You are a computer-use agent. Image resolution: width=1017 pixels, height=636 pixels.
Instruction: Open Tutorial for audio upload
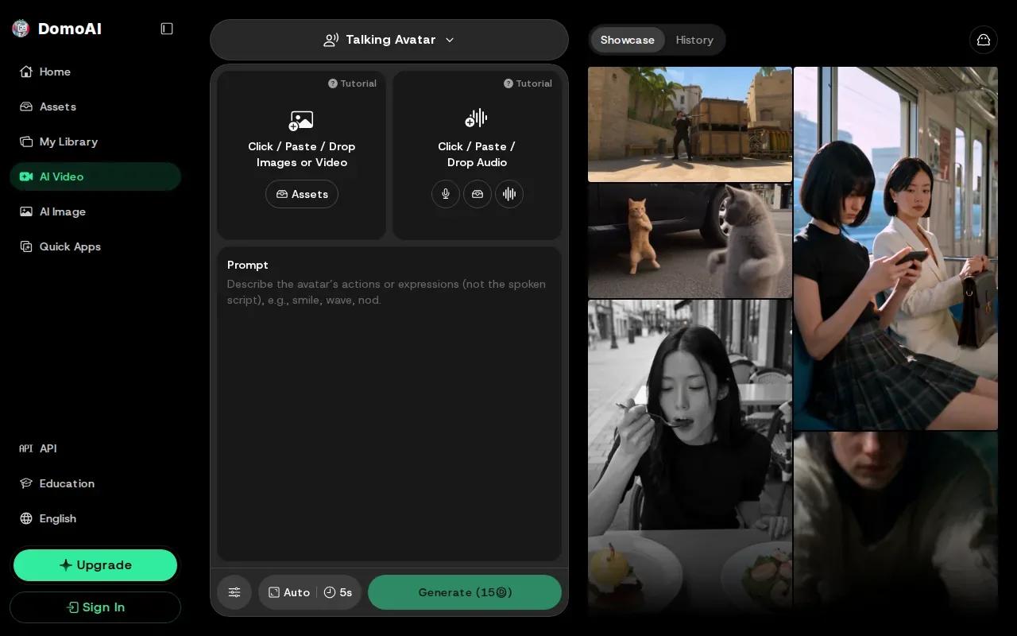(528, 83)
